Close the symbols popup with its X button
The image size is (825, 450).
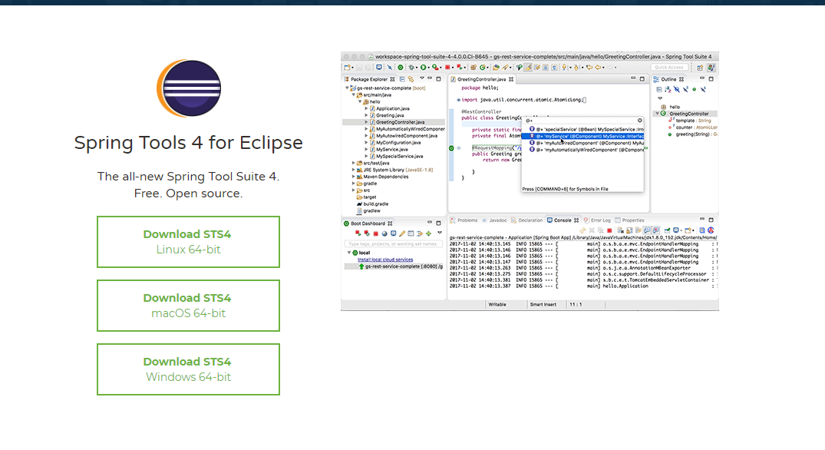(x=640, y=120)
